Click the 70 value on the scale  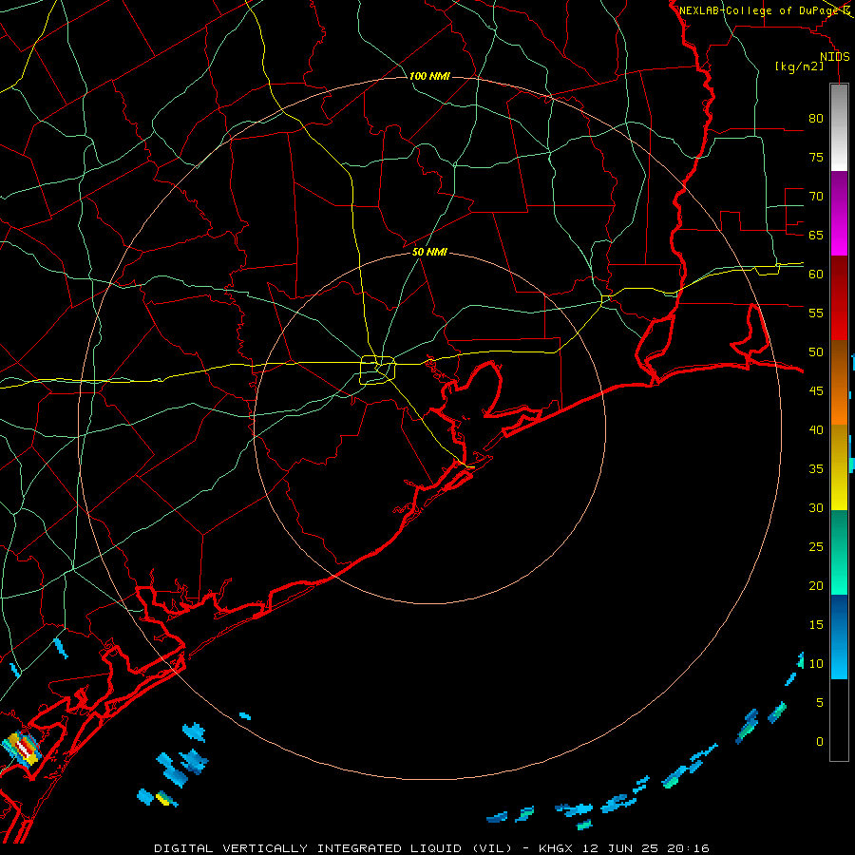(x=816, y=197)
